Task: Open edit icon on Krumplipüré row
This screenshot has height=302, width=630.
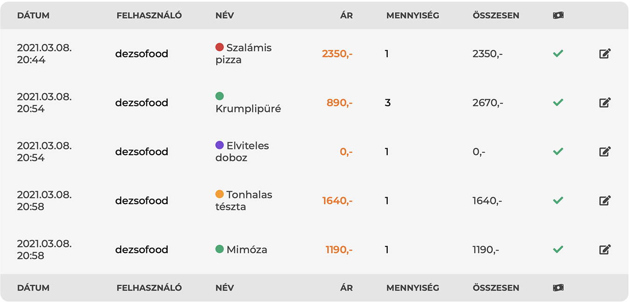Action: click(605, 103)
